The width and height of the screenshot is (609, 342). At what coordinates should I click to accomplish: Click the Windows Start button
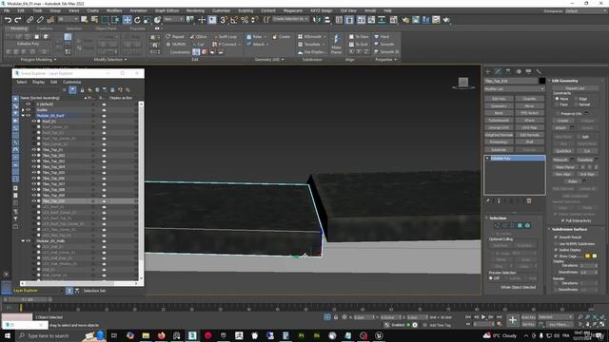point(8,335)
